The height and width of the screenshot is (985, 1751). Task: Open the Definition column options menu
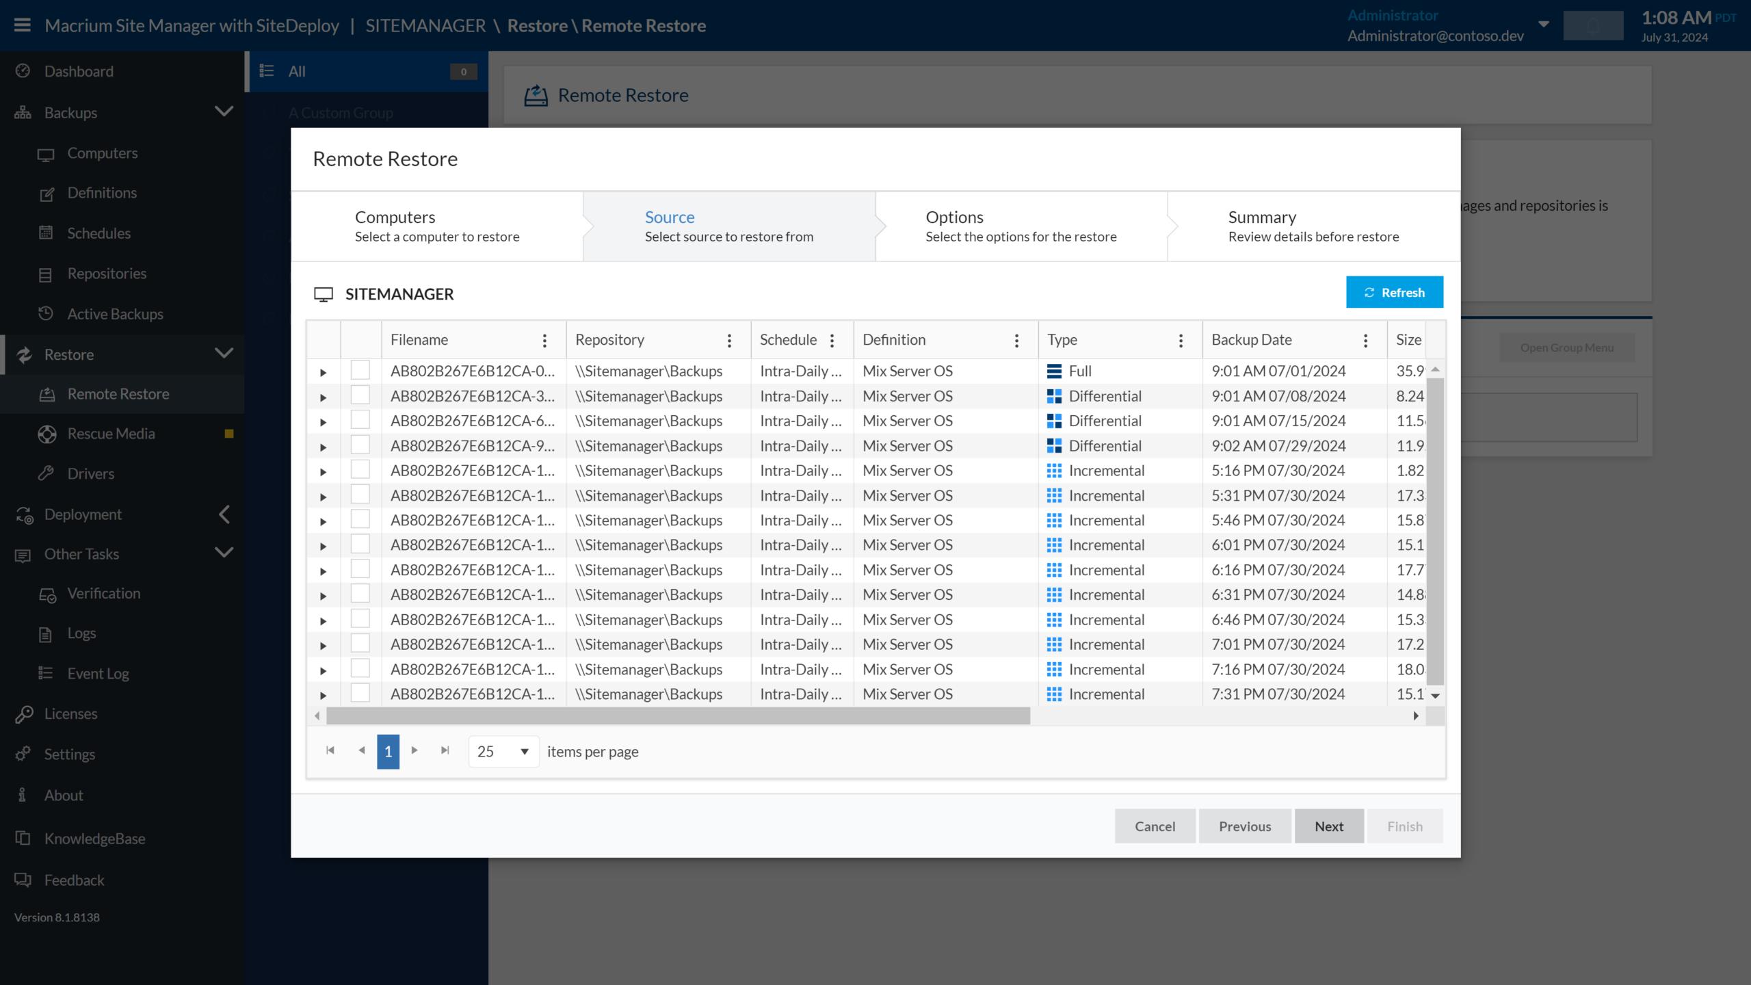coord(1016,340)
